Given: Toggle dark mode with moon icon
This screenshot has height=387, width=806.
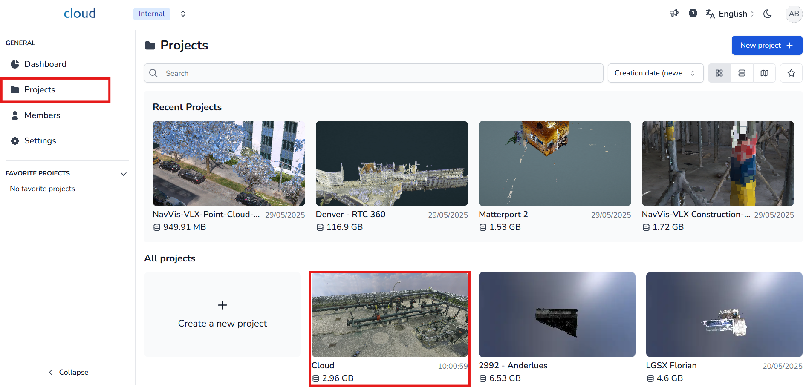Looking at the screenshot, I should point(768,14).
